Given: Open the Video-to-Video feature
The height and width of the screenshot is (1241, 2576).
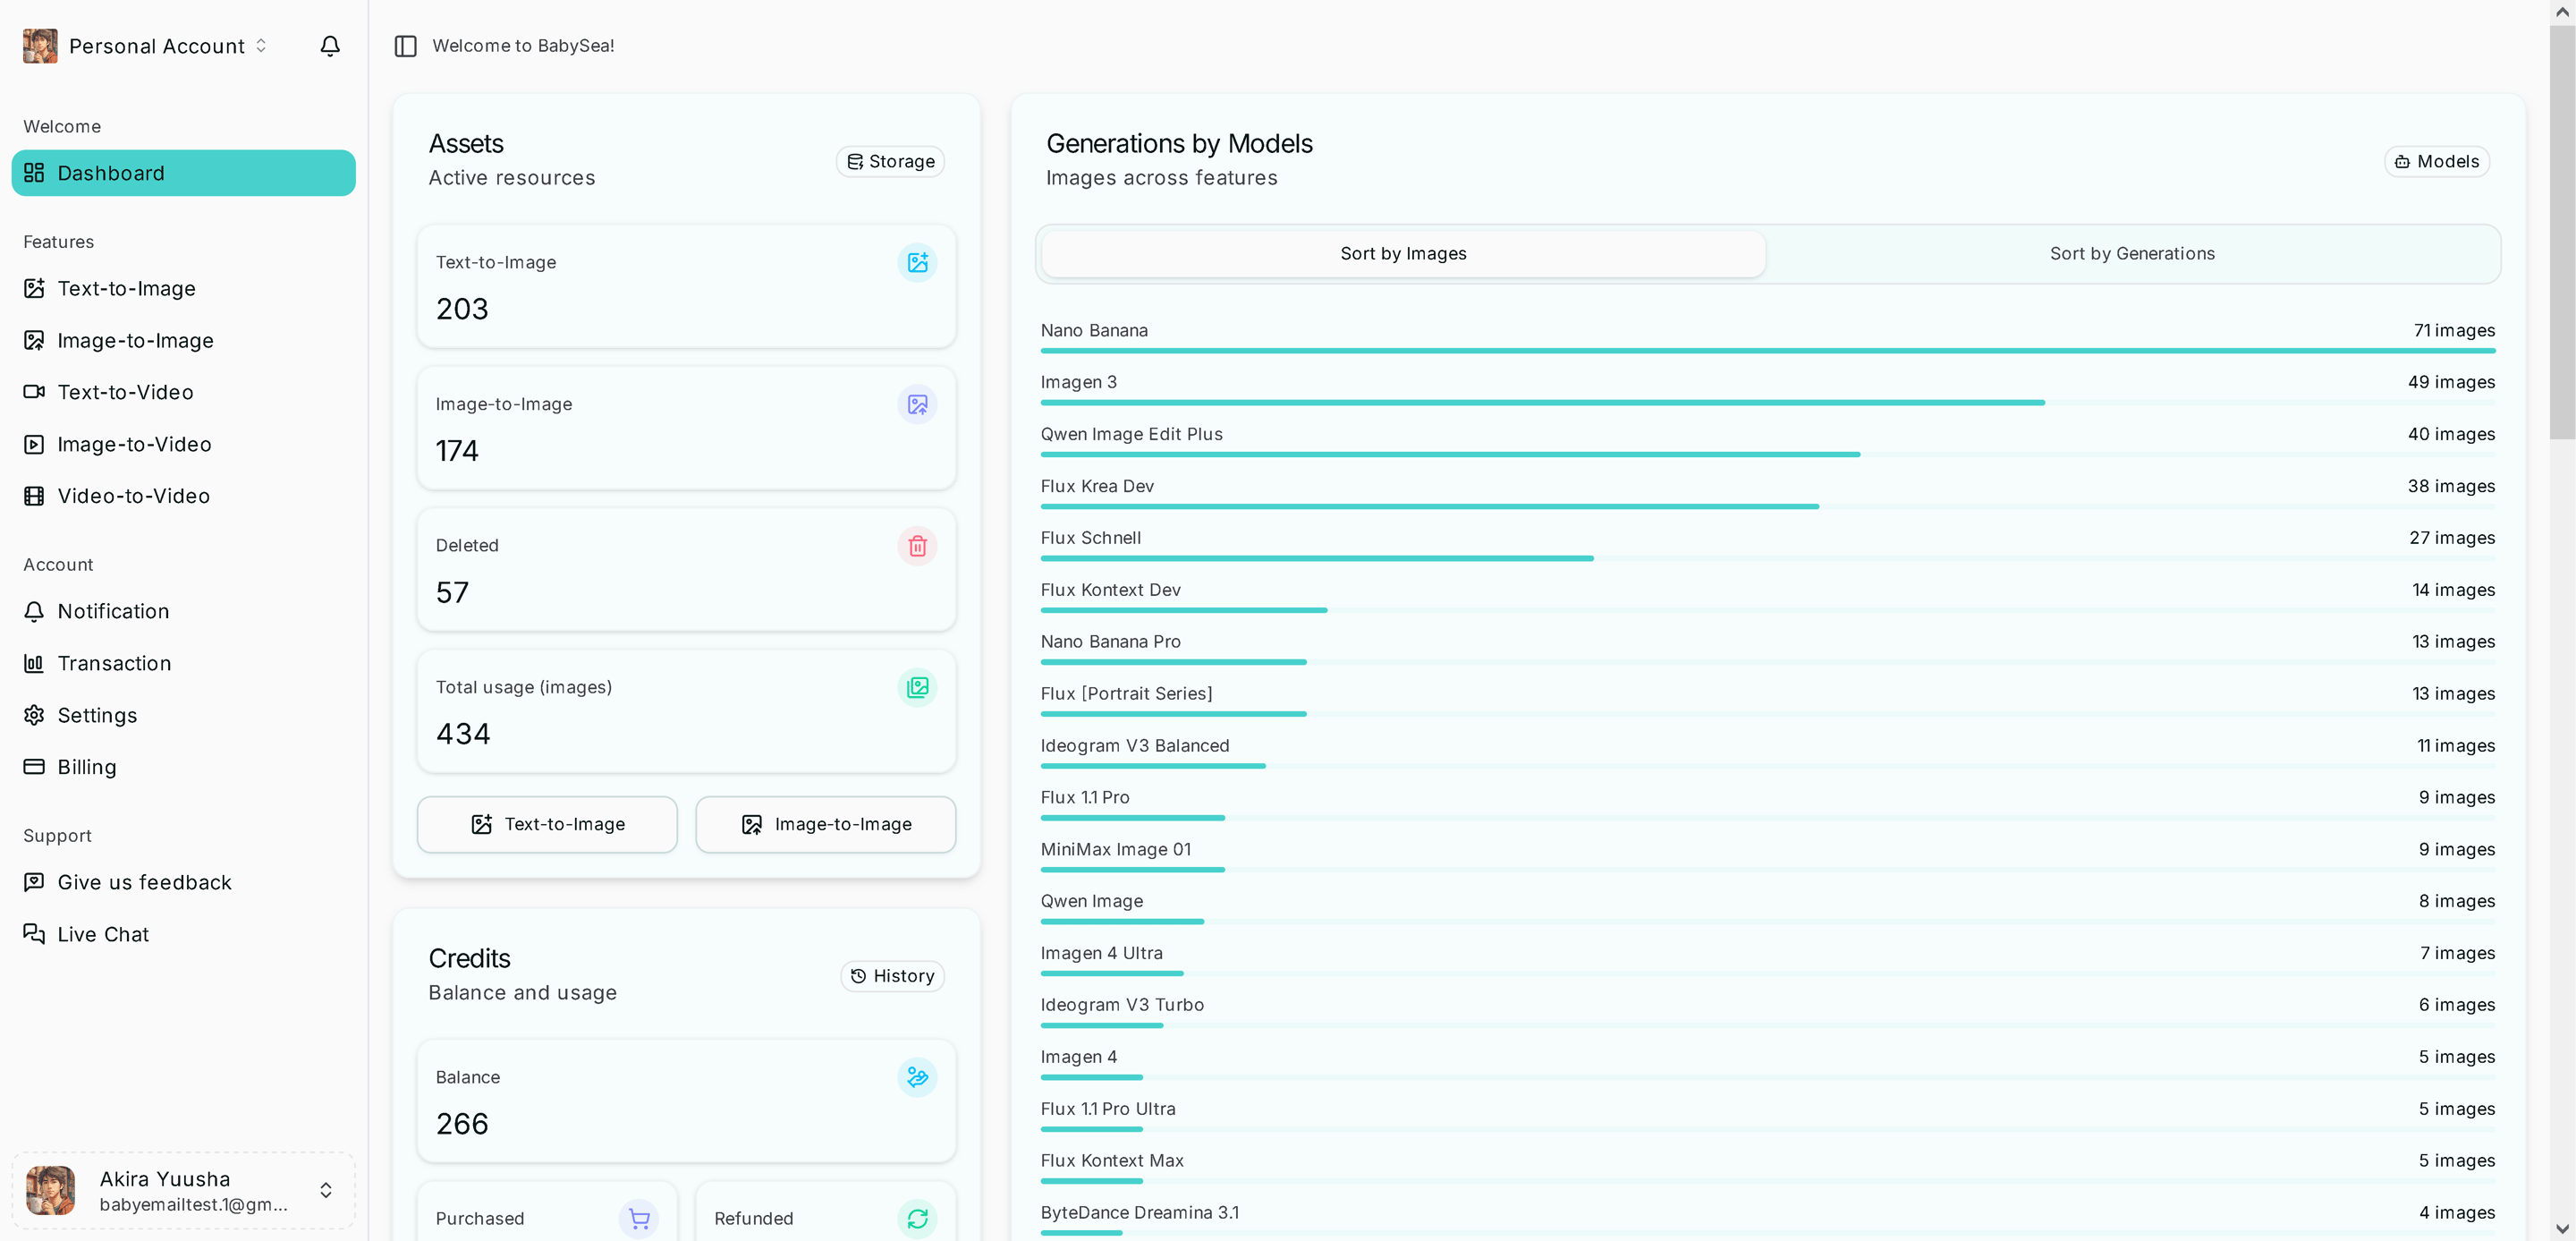Looking at the screenshot, I should coord(132,495).
